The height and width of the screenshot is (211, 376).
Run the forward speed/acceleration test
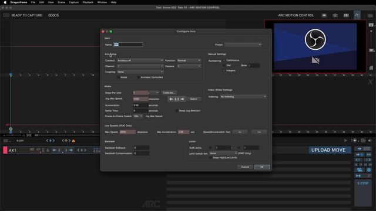pos(259,132)
